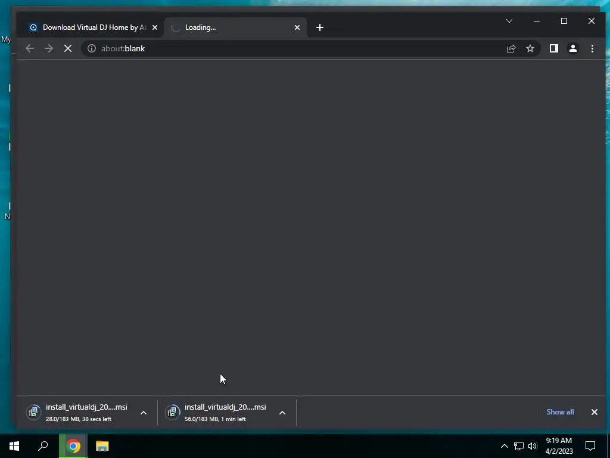This screenshot has width=610, height=458.
Task: Click the first download's msi file icon
Action: pos(34,412)
